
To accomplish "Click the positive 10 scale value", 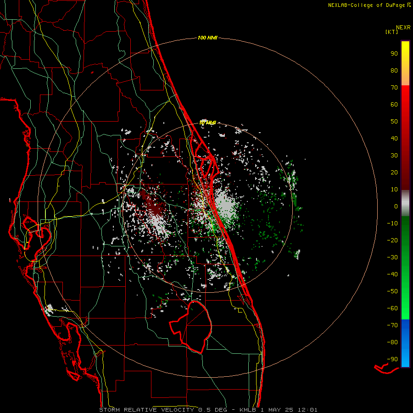I will 394,190.
